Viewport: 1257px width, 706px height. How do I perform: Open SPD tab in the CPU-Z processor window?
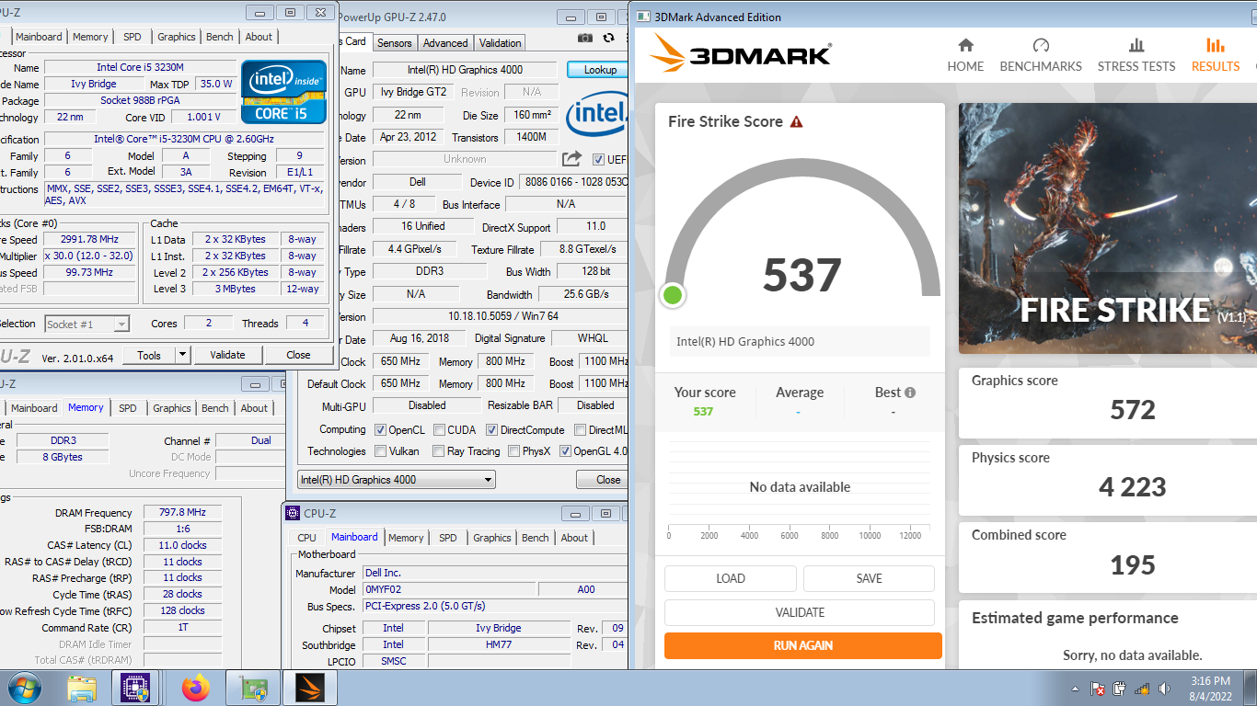(133, 37)
